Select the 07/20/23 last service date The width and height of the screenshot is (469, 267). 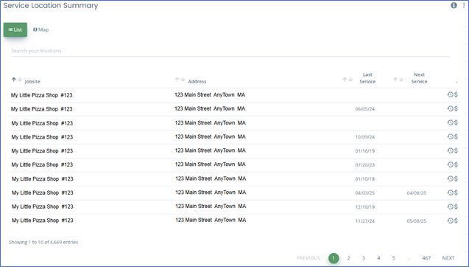pos(365,165)
